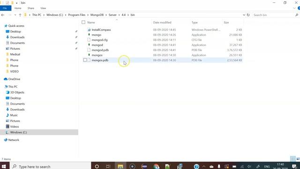
Task: Open address bar history dropdown
Action: pos(244,15)
